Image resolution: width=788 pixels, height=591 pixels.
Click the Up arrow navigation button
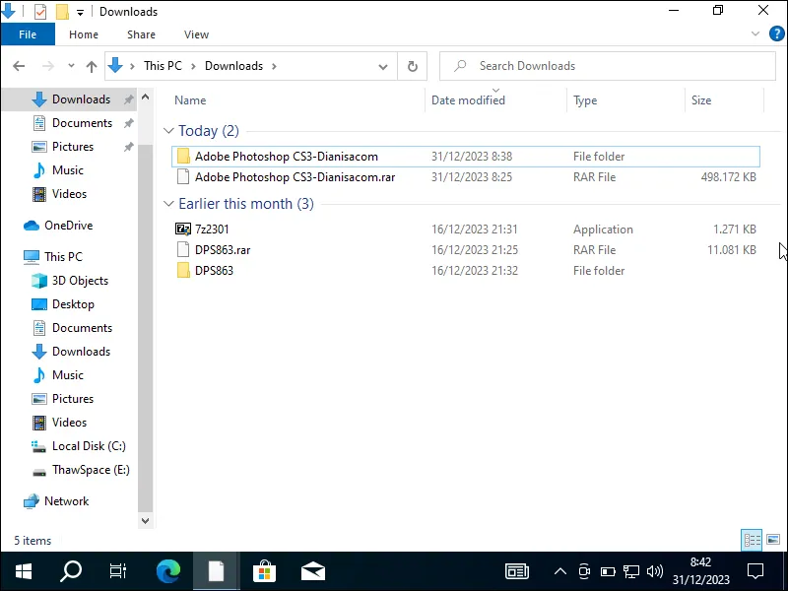[92, 66]
